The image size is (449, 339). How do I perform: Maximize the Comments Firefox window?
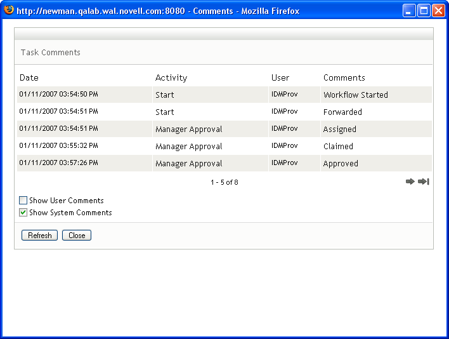click(x=424, y=11)
